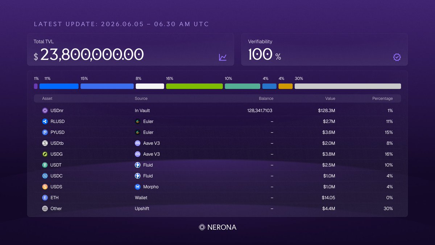Click the Value column header
The height and width of the screenshot is (245, 435).
[x=330, y=98]
